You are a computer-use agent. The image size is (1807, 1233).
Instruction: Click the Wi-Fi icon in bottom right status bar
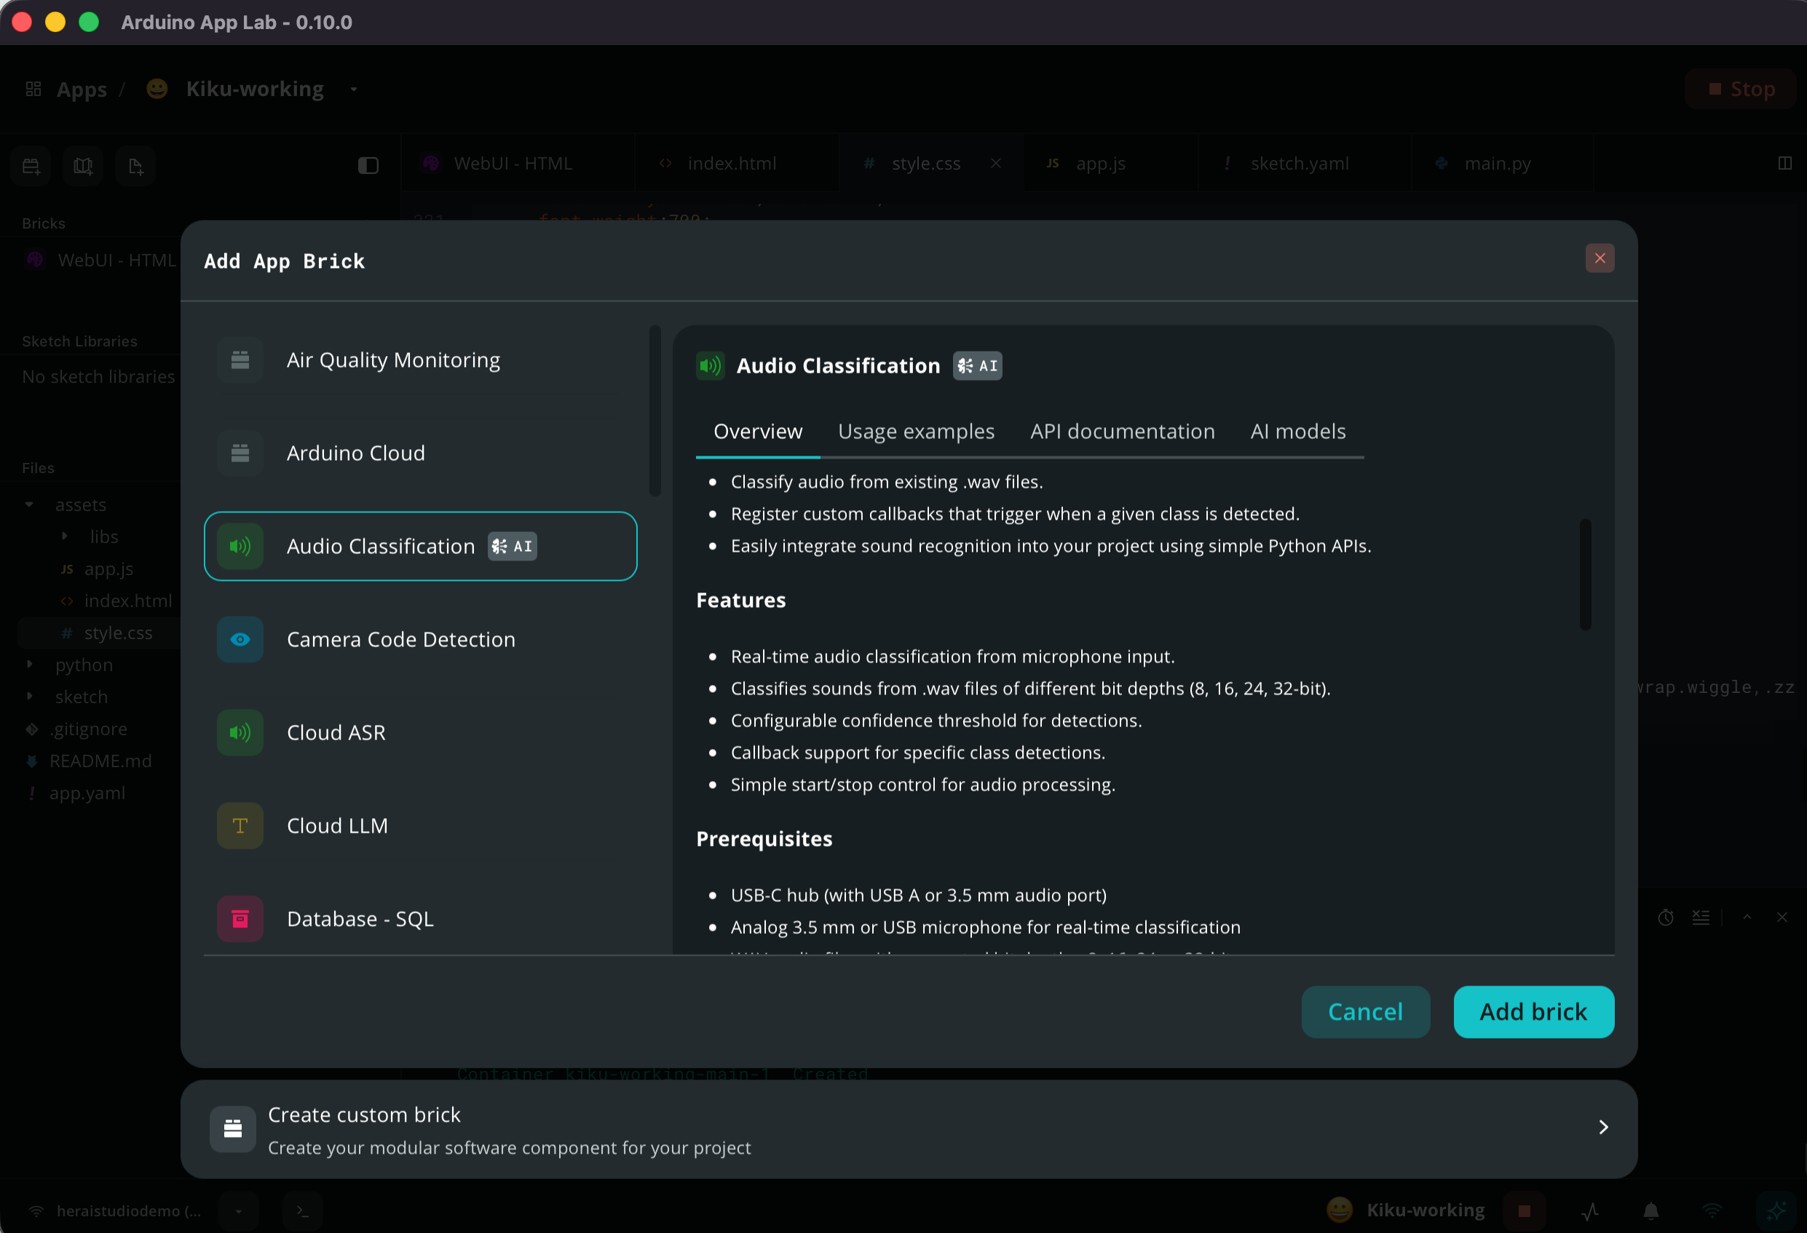[x=1712, y=1210]
